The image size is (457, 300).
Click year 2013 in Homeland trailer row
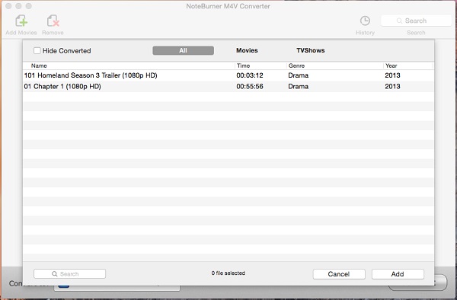pos(392,75)
